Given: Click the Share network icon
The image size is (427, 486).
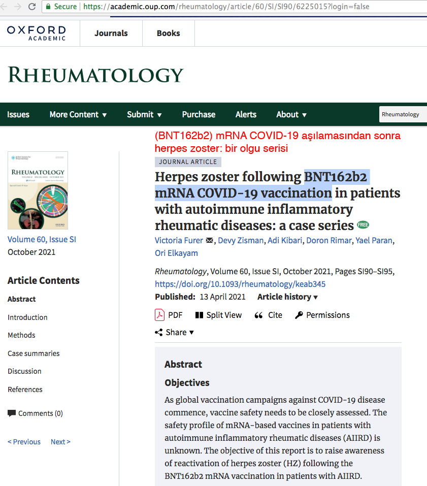Looking at the screenshot, I should point(158,333).
